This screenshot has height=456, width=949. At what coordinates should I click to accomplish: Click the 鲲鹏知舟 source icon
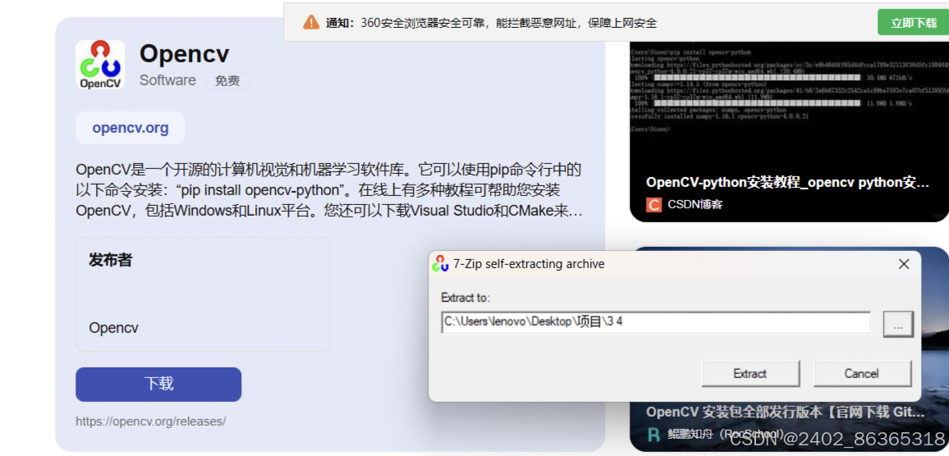(x=654, y=434)
